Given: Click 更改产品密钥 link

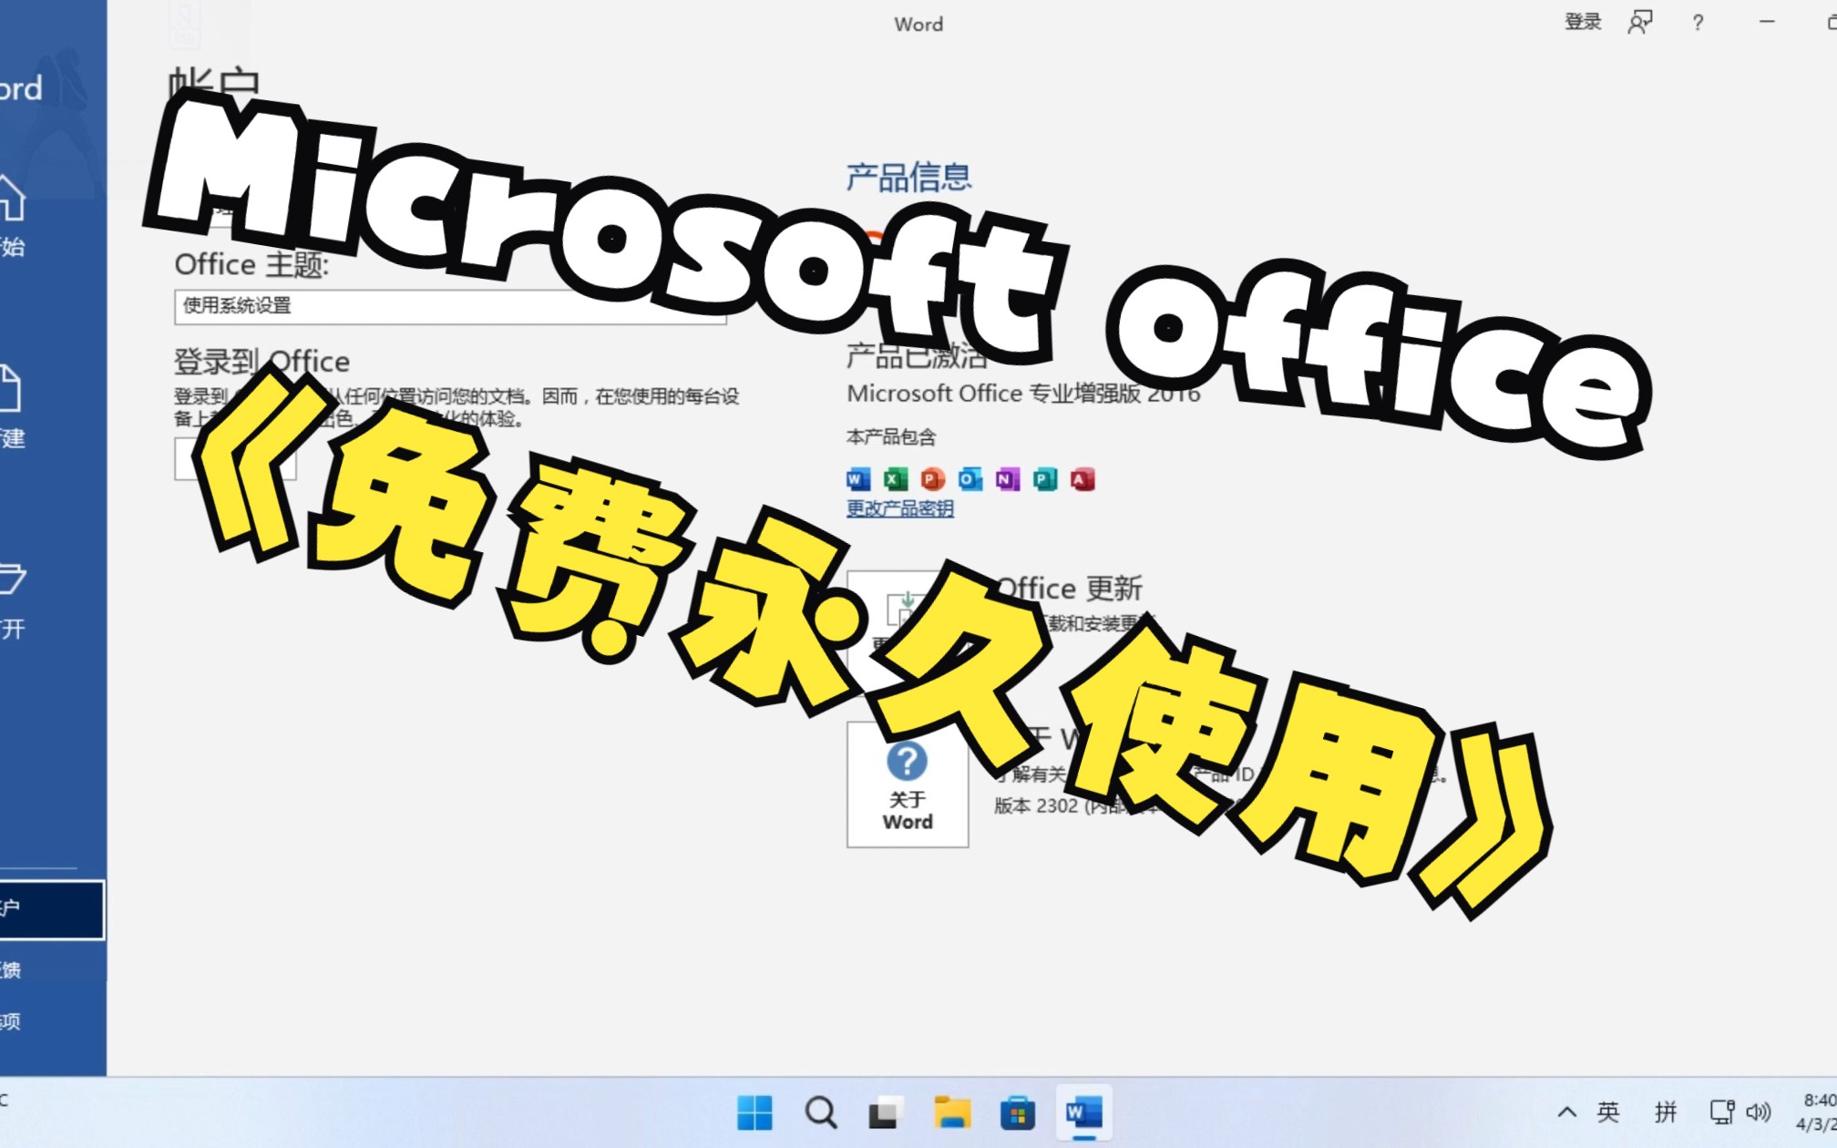Looking at the screenshot, I should point(900,509).
